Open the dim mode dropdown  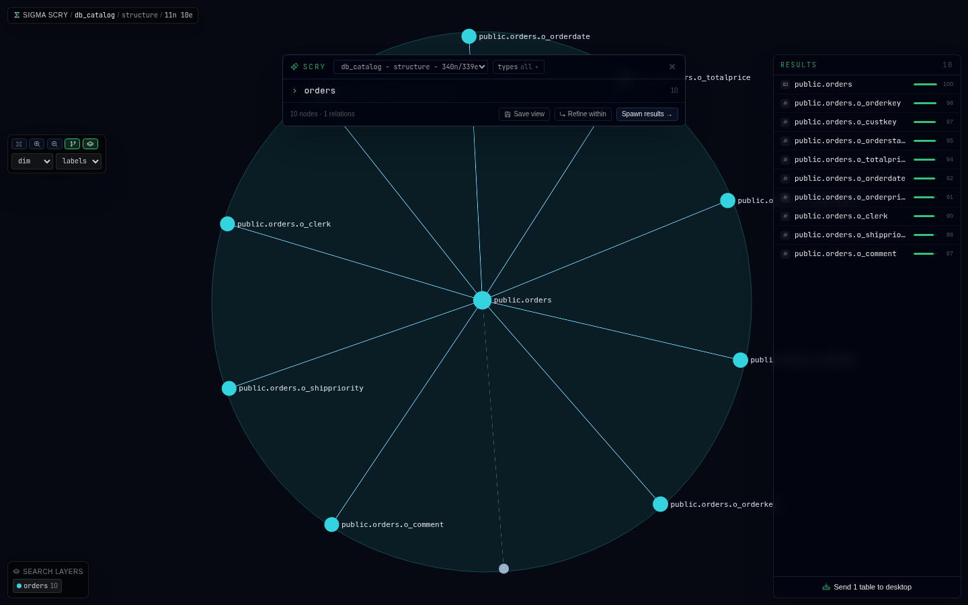pos(32,161)
